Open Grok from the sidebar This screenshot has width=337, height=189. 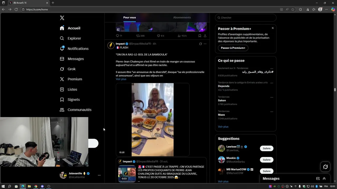pos(68,69)
